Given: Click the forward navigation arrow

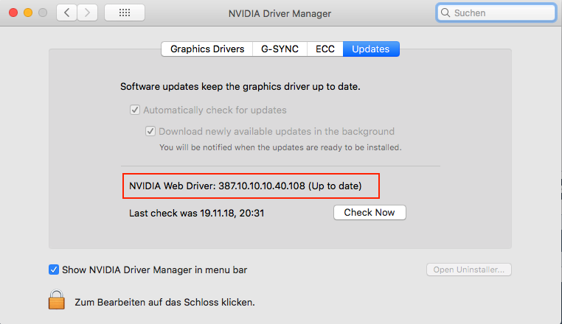Looking at the screenshot, I should (87, 13).
